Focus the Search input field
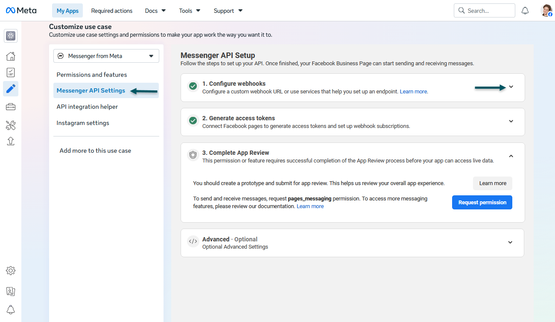Viewport: 555px width, 322px height. [x=485, y=11]
